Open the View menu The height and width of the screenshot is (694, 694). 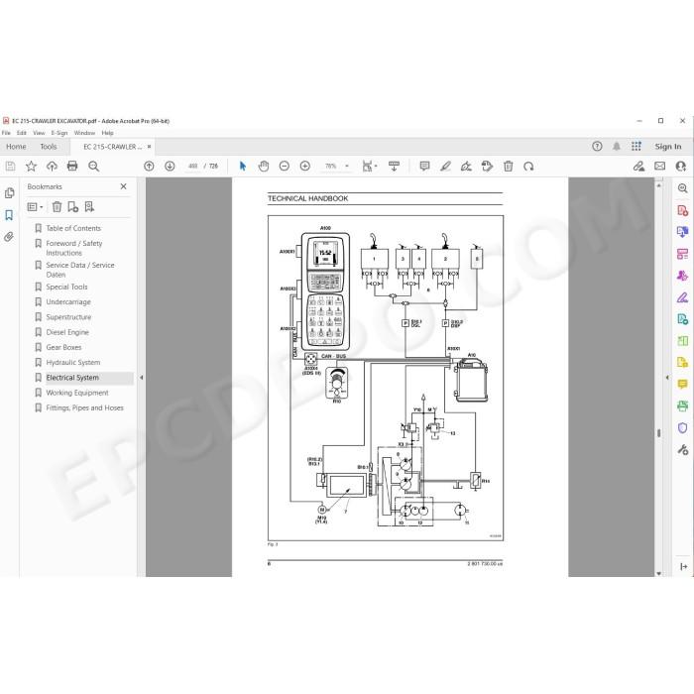point(39,133)
